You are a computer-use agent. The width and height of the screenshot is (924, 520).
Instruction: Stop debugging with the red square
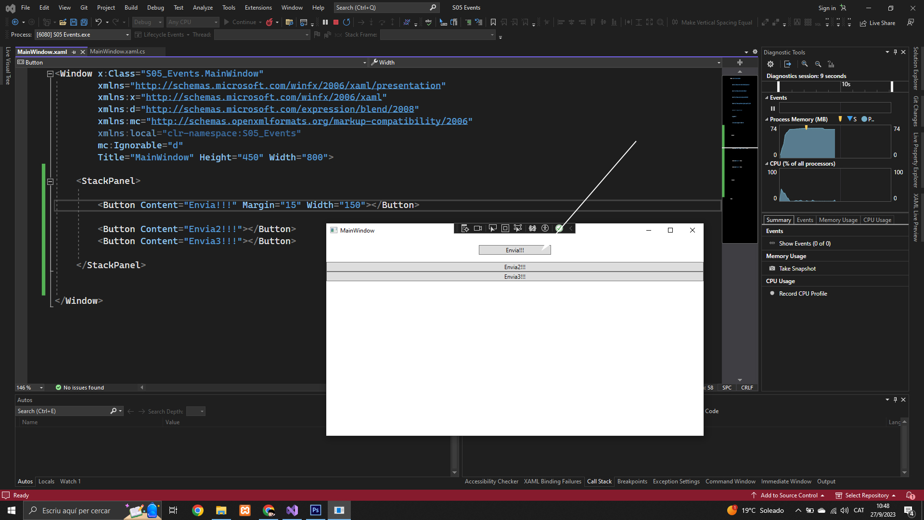point(336,22)
